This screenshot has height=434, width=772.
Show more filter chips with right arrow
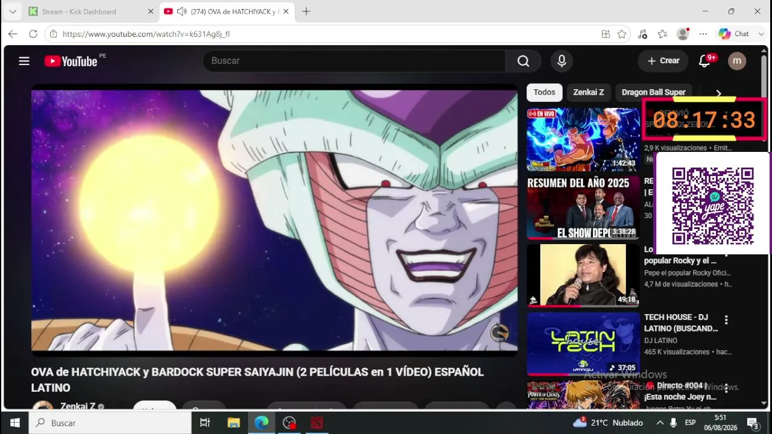(x=718, y=93)
